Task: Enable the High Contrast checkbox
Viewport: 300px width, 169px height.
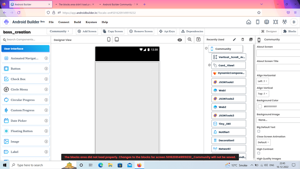Action: (x=259, y=153)
